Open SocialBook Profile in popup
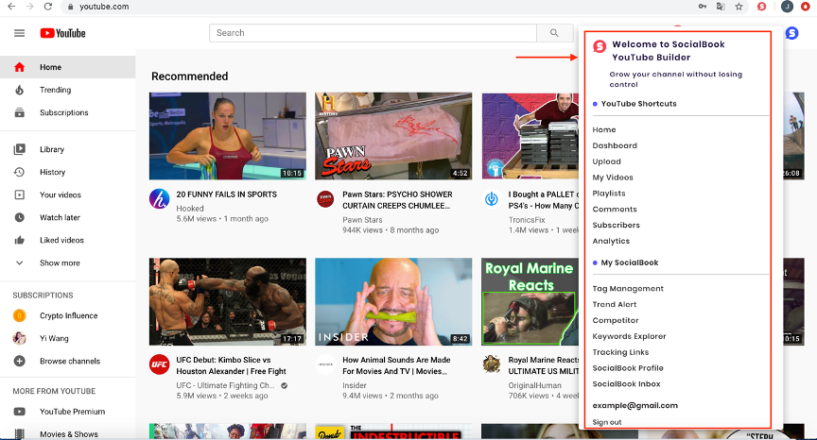 pyautogui.click(x=628, y=368)
